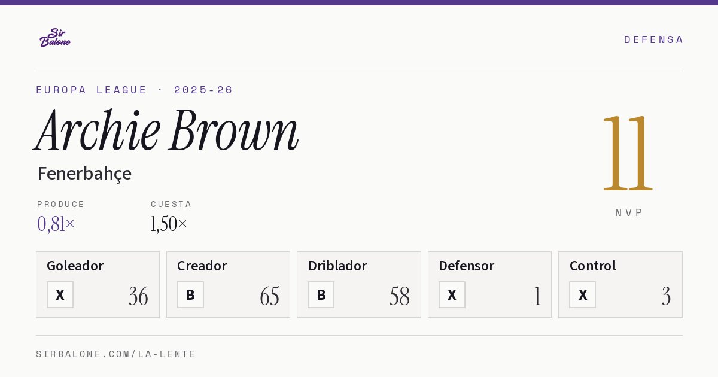Click the DEFENSA position label
The image size is (718, 377).
(x=653, y=39)
